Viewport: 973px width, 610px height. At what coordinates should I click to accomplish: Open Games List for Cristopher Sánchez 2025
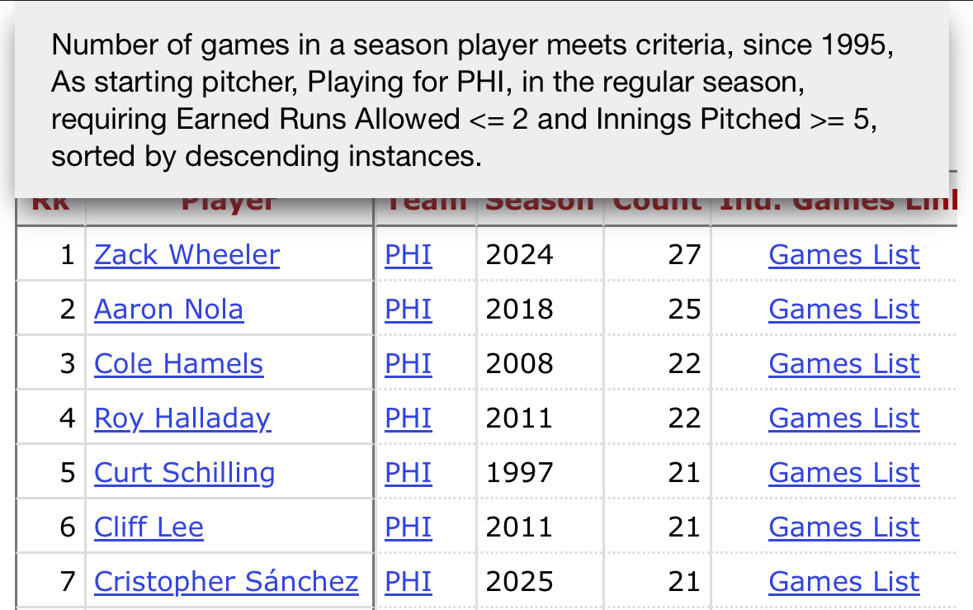[843, 582]
